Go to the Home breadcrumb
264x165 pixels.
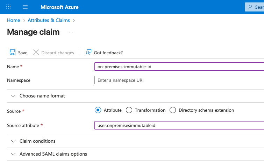(x=13, y=20)
